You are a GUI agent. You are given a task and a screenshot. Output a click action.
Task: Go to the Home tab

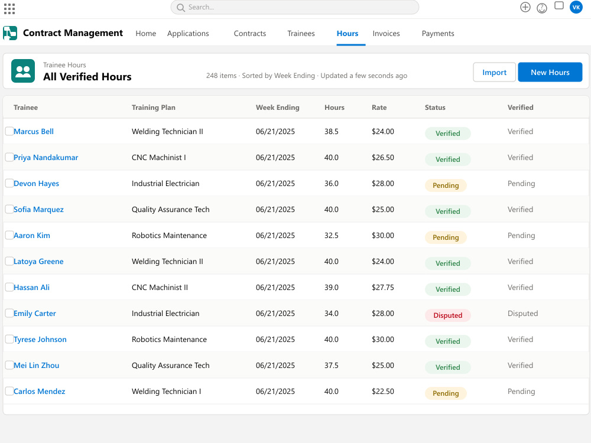point(146,34)
